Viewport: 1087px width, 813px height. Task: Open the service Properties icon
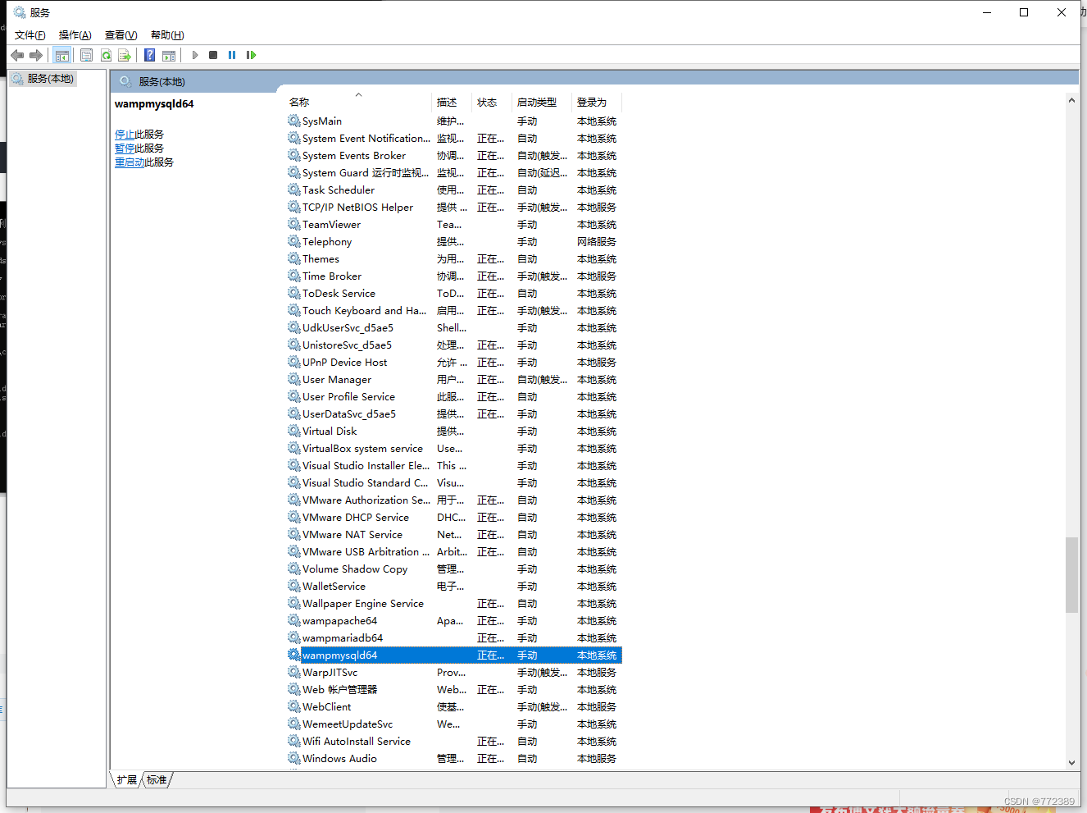tap(86, 55)
